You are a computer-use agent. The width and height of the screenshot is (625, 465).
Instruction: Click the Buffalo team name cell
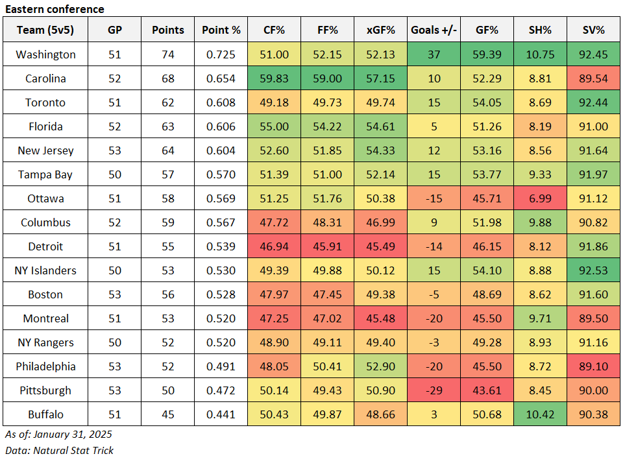(45, 414)
